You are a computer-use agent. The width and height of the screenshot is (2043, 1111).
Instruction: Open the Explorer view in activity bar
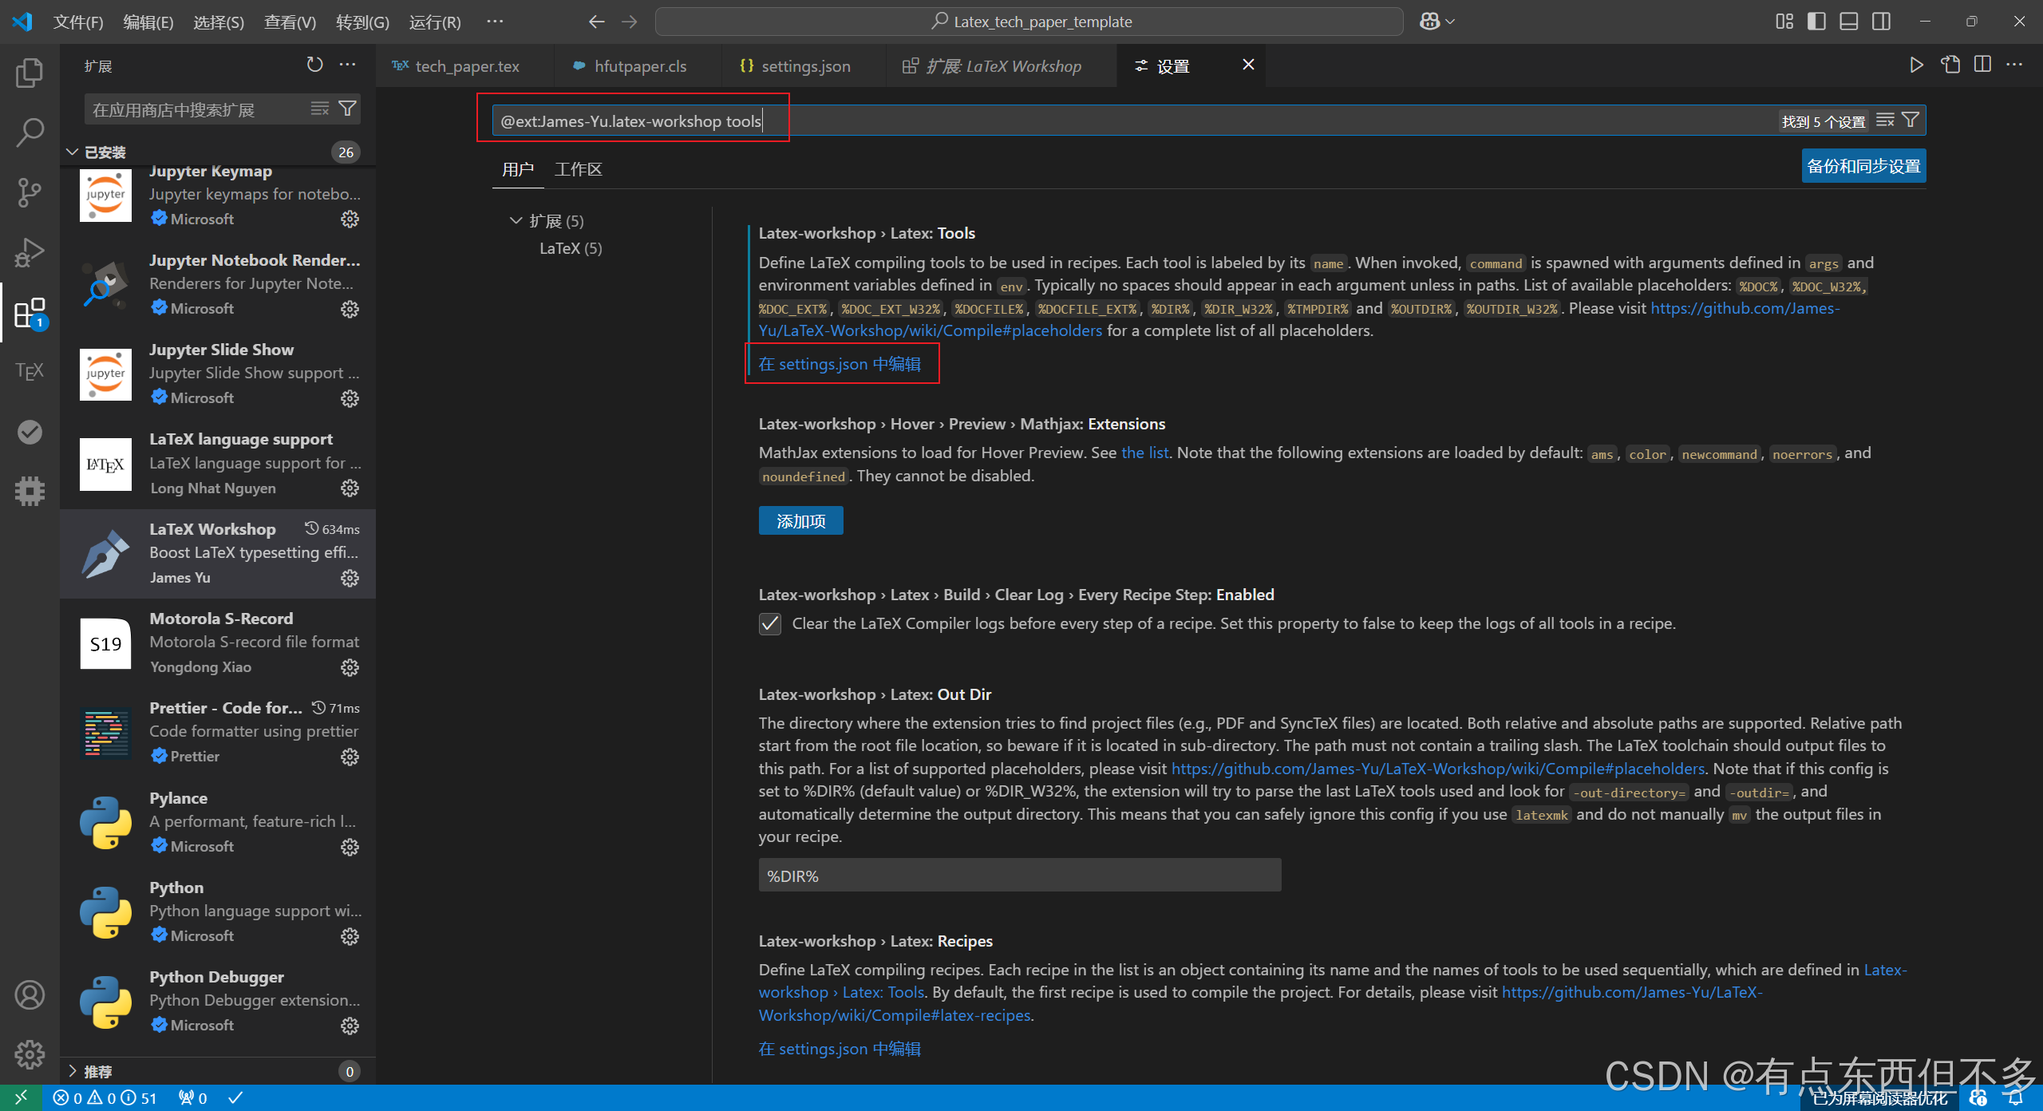[x=30, y=73]
